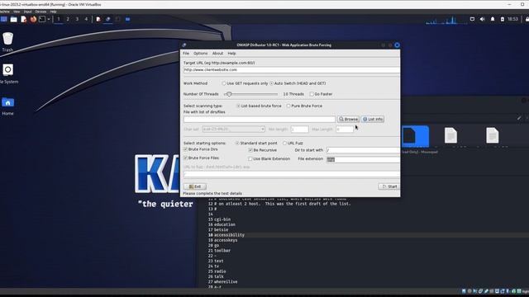Click the display tray icon
The width and height of the screenshot is (529, 297).
click(x=472, y=19)
